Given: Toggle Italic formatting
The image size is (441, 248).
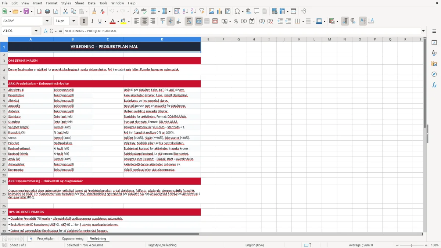Looking at the screenshot, I should [x=92, y=21].
